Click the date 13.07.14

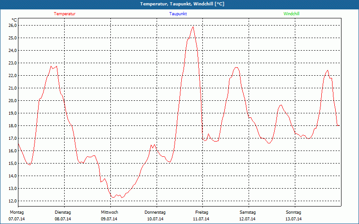[293, 219]
